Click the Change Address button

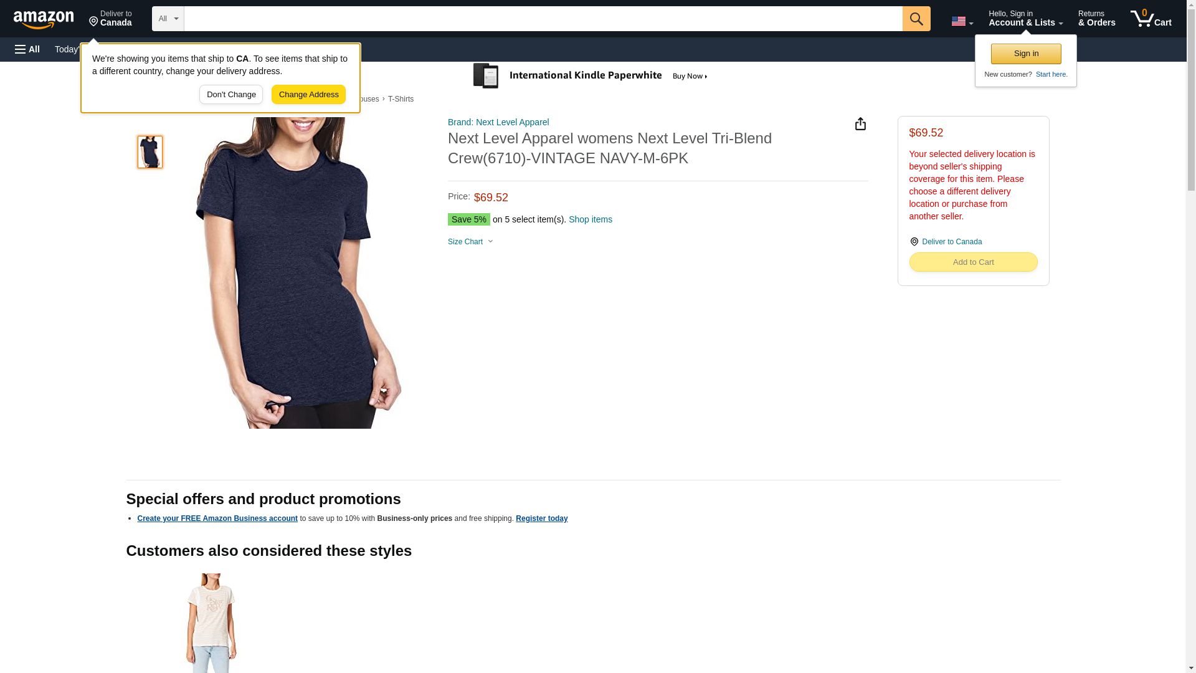tap(308, 95)
